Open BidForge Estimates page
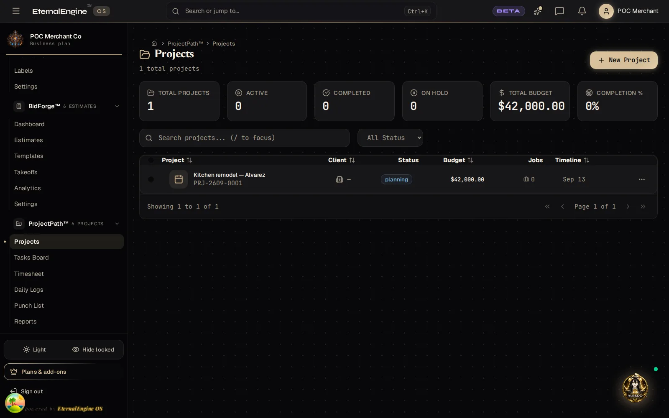The width and height of the screenshot is (669, 418). point(66,140)
